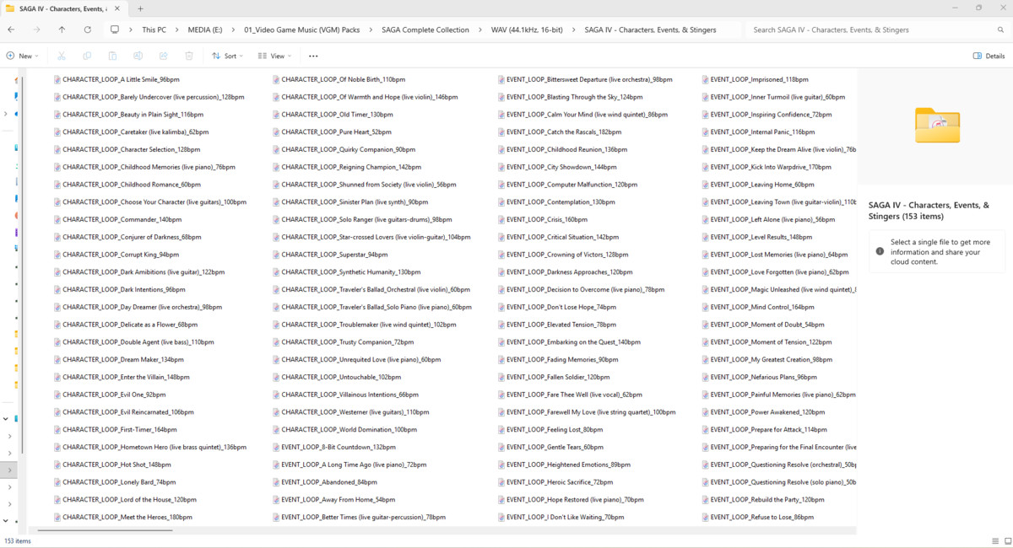1013x548 pixels.
Task: Add a new tab with plus button
Action: [x=140, y=8]
